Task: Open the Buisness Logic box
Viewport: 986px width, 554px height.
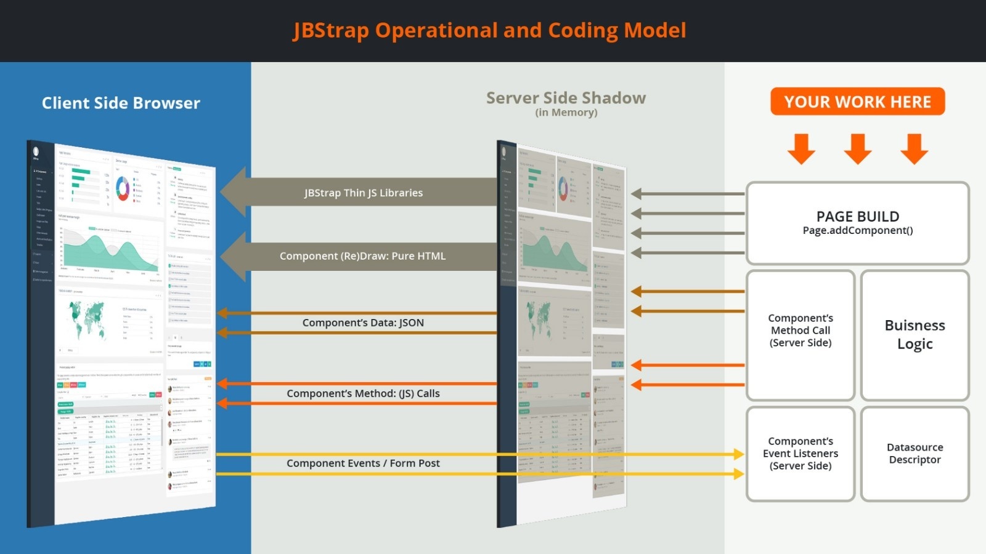Action: [915, 335]
